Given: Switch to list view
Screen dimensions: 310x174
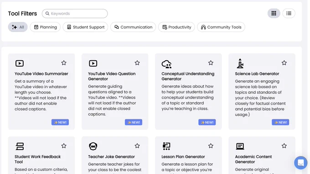Looking at the screenshot, I should 289,13.
